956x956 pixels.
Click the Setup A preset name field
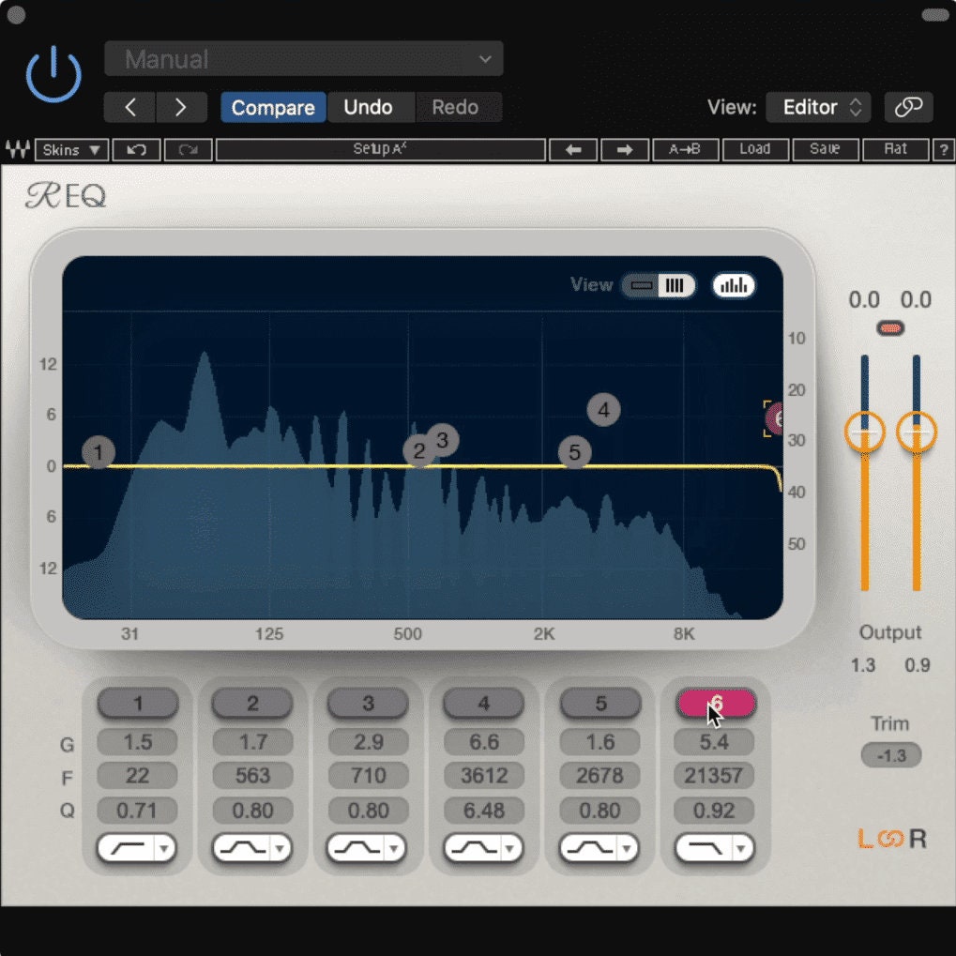(x=381, y=149)
